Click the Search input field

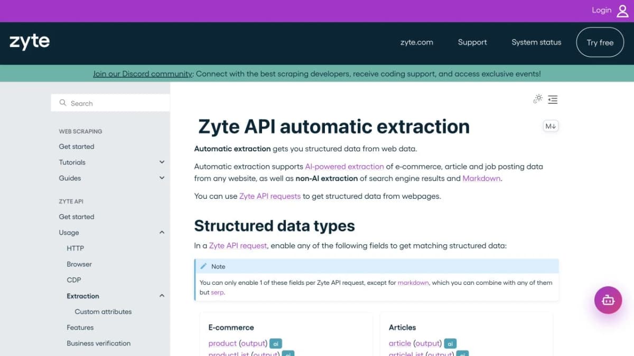(x=110, y=103)
